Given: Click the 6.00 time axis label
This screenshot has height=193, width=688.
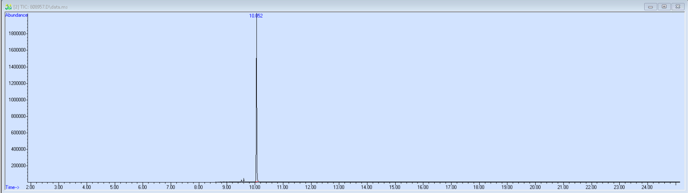Looking at the screenshot, I should tap(142, 187).
